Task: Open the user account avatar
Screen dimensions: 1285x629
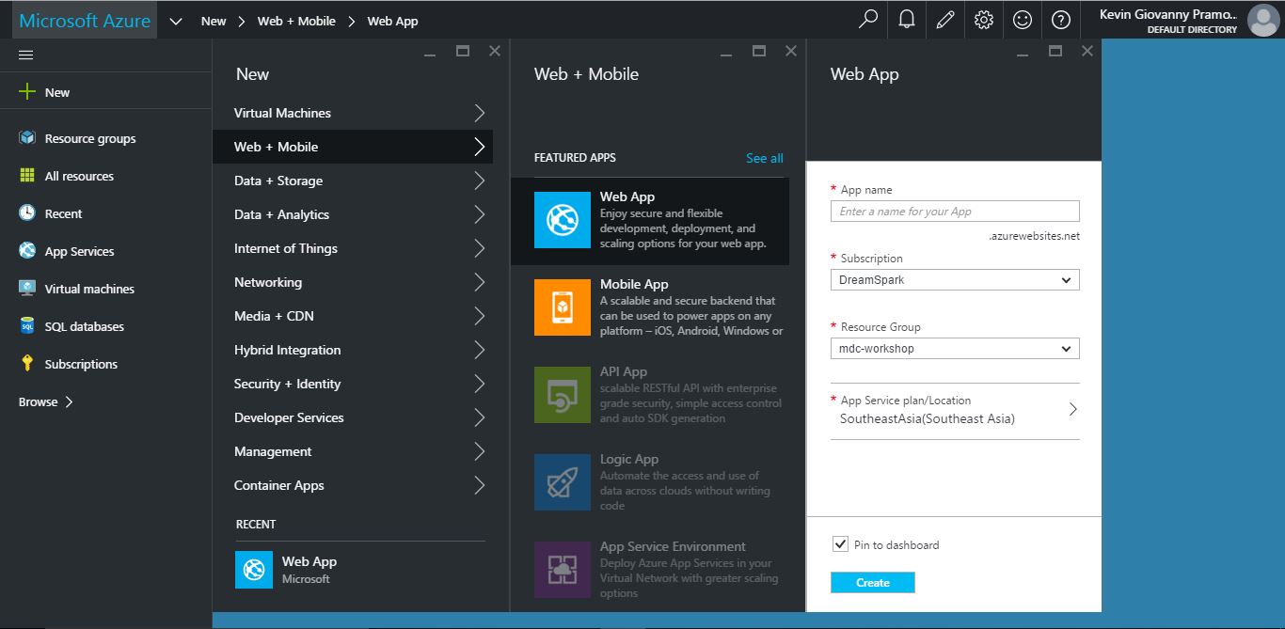Action: 1262,20
